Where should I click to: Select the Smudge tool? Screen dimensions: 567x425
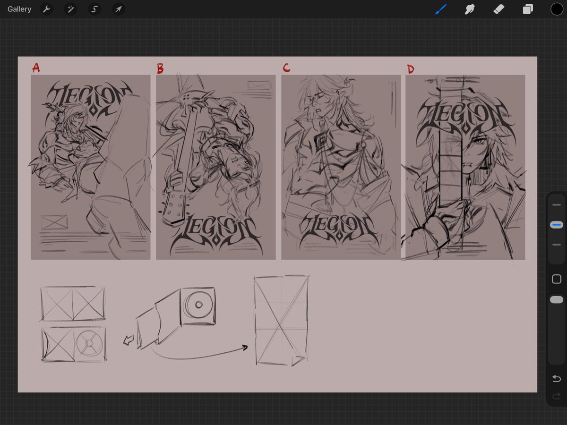pos(470,9)
